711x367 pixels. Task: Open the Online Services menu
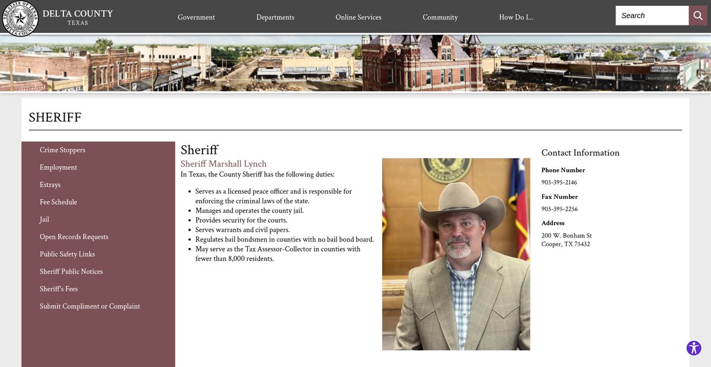point(358,17)
